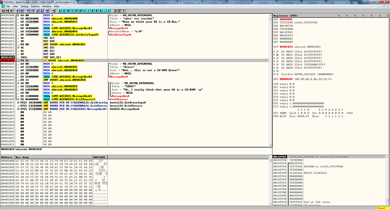390x210 pixels.
Task: Show CPU window with C icon
Action: [x=84, y=11]
